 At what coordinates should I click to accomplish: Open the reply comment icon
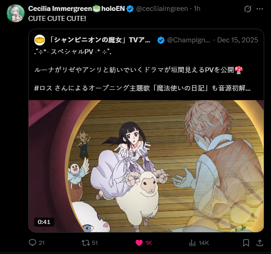click(x=32, y=243)
